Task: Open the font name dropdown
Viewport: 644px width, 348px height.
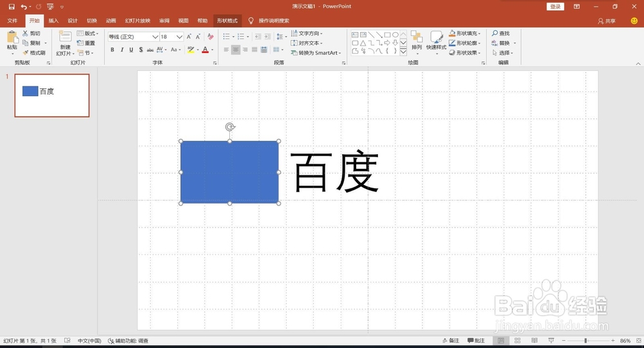Action: (x=155, y=37)
